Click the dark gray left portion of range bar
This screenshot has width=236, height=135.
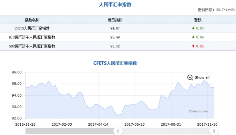pyautogui.click(x=70, y=131)
